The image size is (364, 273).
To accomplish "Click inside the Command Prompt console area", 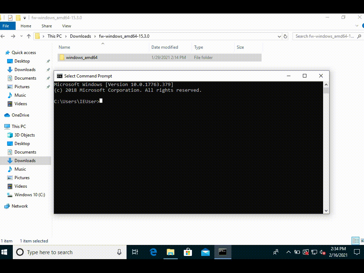I will pyautogui.click(x=188, y=148).
